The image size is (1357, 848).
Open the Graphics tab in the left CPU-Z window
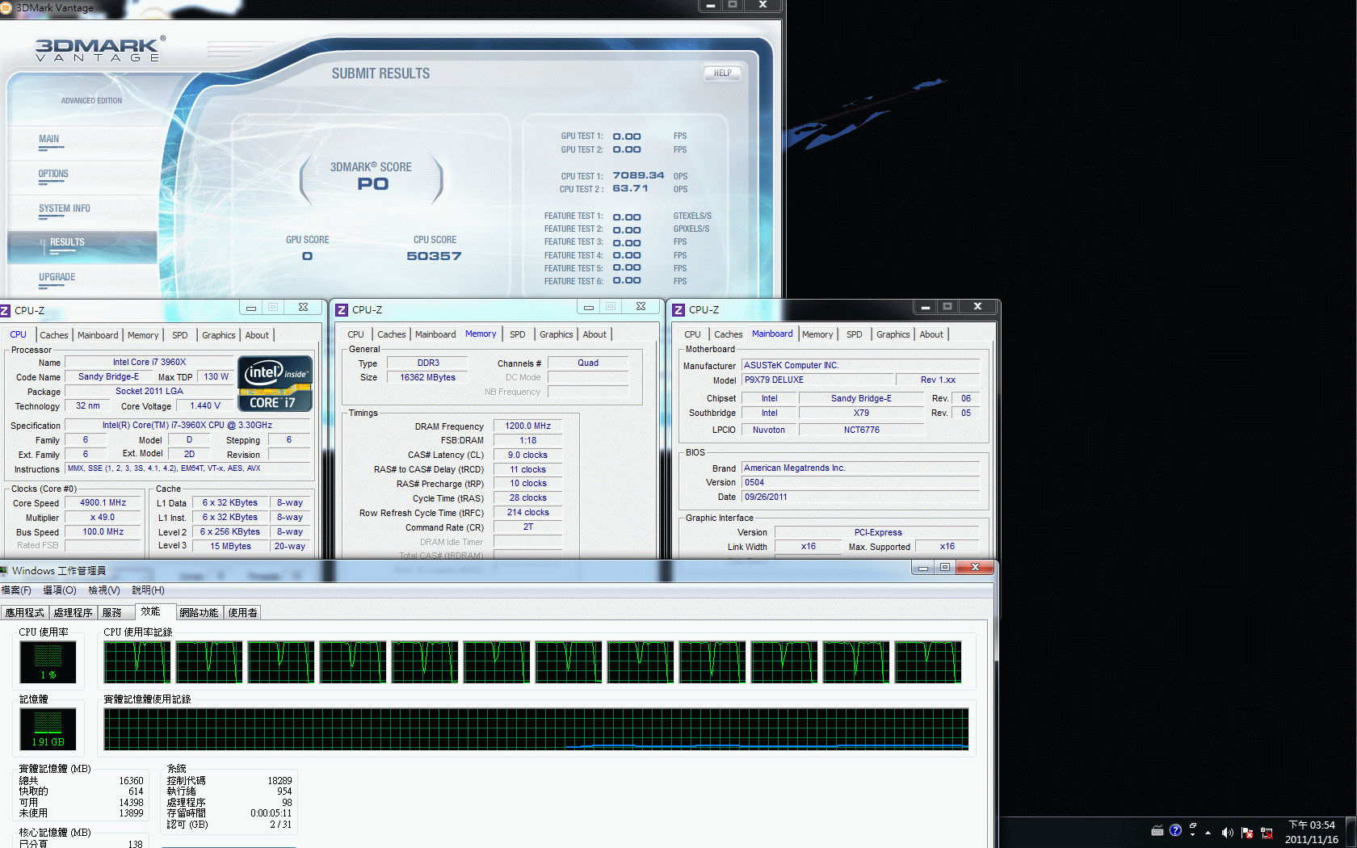click(x=219, y=335)
